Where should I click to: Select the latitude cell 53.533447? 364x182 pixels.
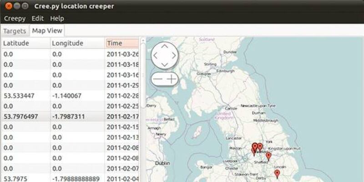click(x=19, y=96)
